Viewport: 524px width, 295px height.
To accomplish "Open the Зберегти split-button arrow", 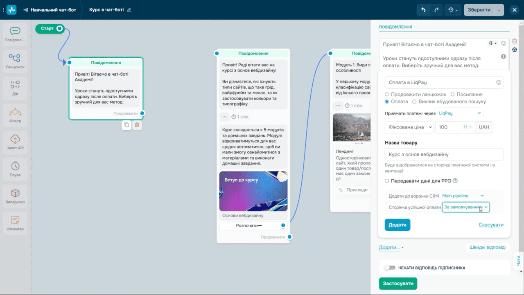I will (499, 10).
